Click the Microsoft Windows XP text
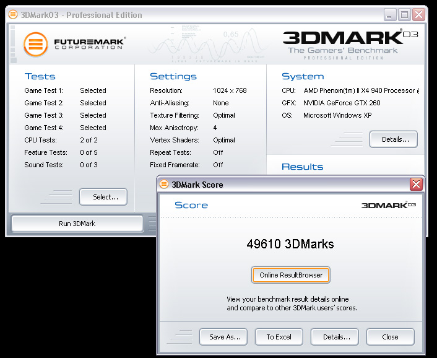 point(337,115)
